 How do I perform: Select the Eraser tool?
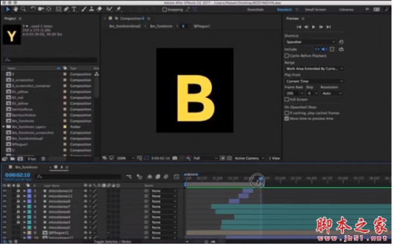(x=100, y=9)
